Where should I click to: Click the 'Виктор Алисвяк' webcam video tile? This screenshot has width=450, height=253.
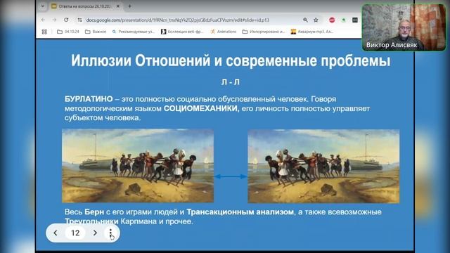click(404, 27)
